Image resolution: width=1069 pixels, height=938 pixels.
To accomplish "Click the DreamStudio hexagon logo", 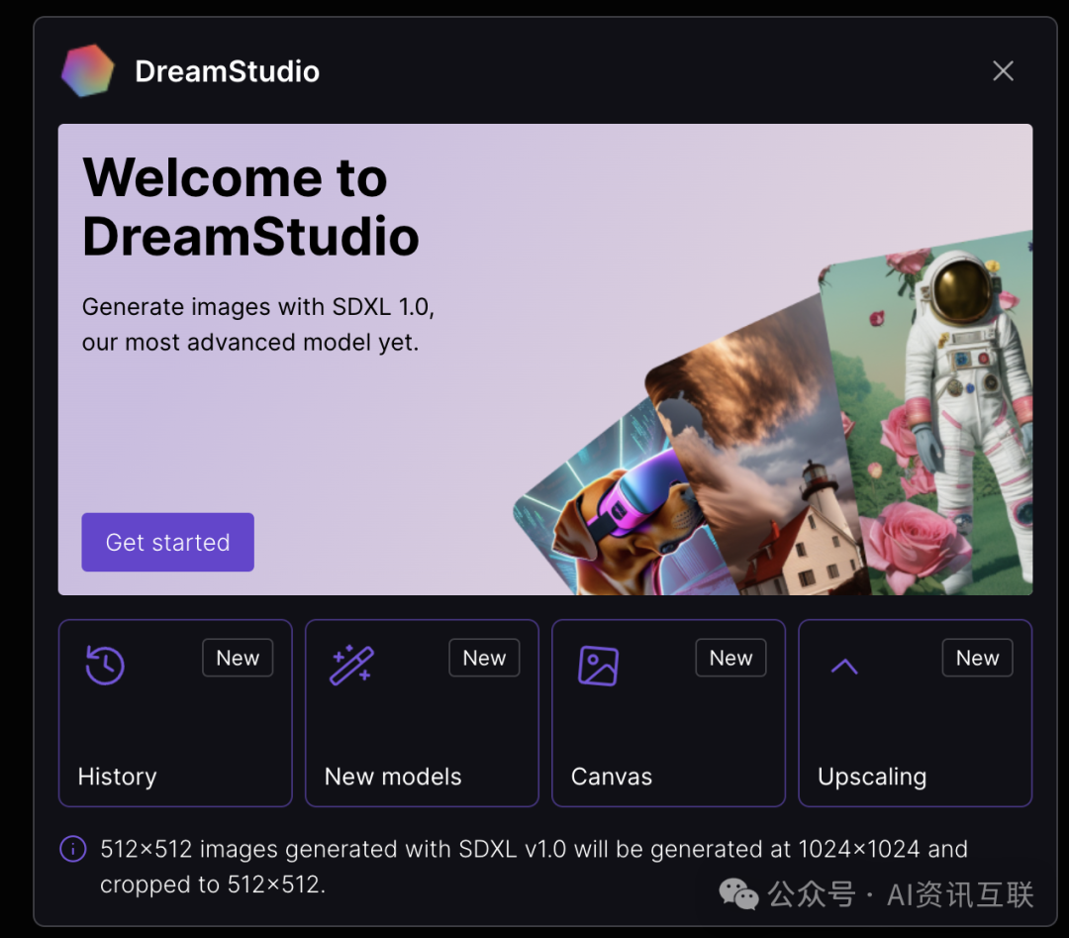I will (x=88, y=71).
